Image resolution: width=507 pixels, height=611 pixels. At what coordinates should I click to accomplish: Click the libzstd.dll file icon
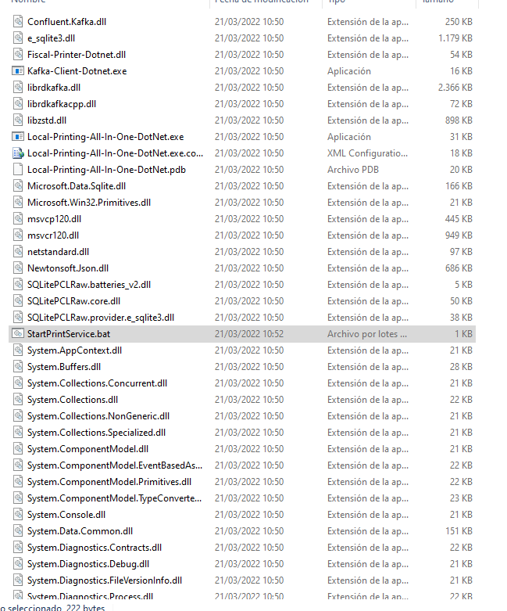18,120
